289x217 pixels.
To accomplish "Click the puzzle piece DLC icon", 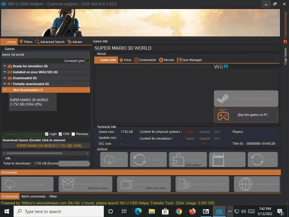I will click(178, 160).
